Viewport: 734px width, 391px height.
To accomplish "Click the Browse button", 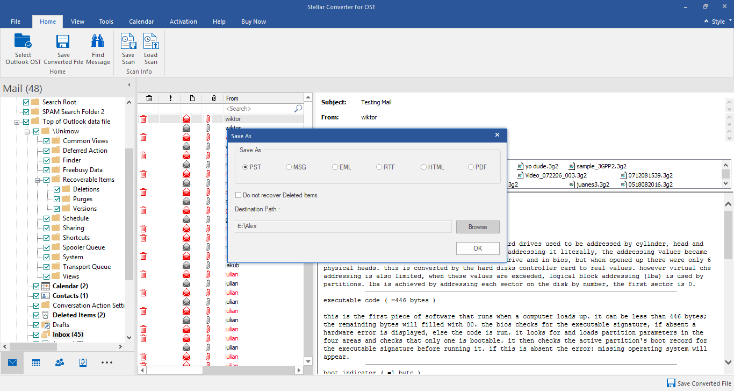I will (x=477, y=227).
